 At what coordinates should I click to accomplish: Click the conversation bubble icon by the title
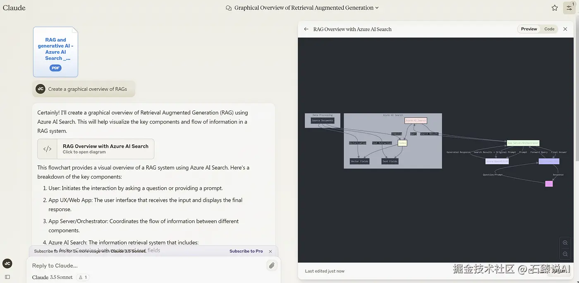(x=229, y=8)
